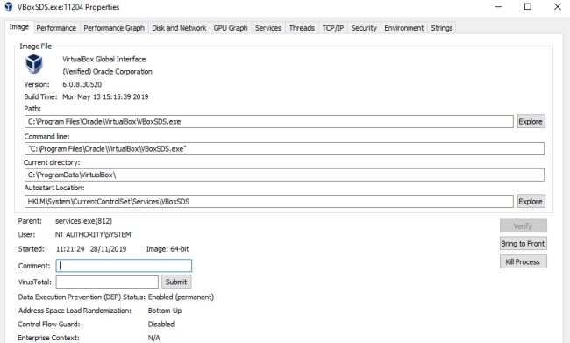Open the GPU Graph tab
Screen dimensions: 570x343
pyautogui.click(x=231, y=28)
